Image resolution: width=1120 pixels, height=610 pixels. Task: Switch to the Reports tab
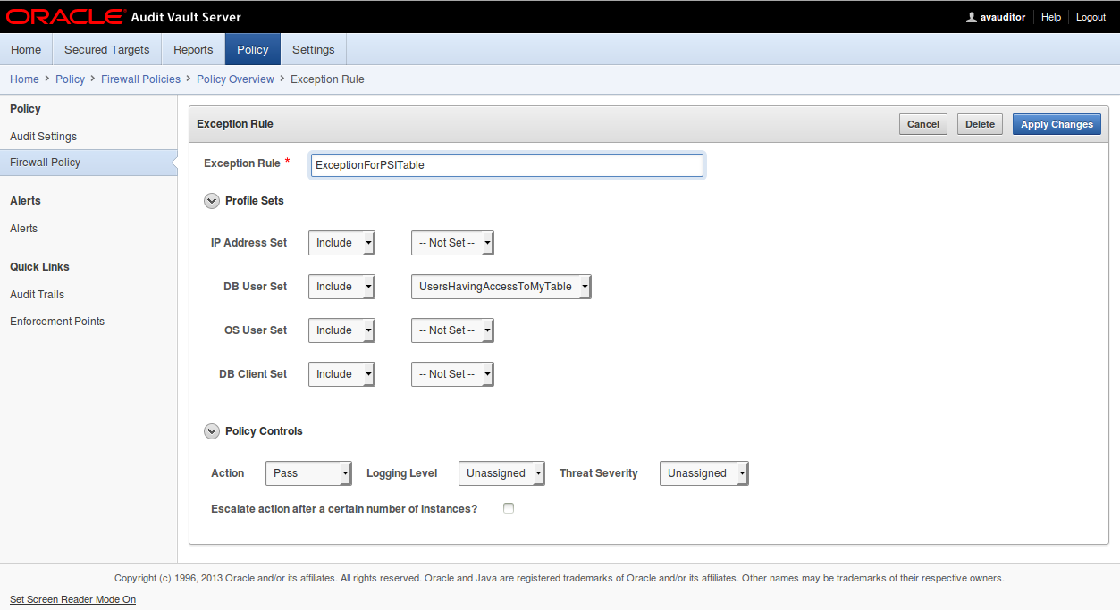coord(193,50)
